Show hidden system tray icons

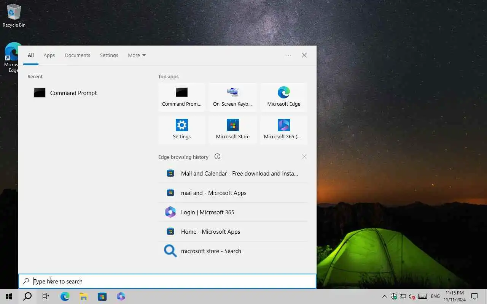coord(384,296)
